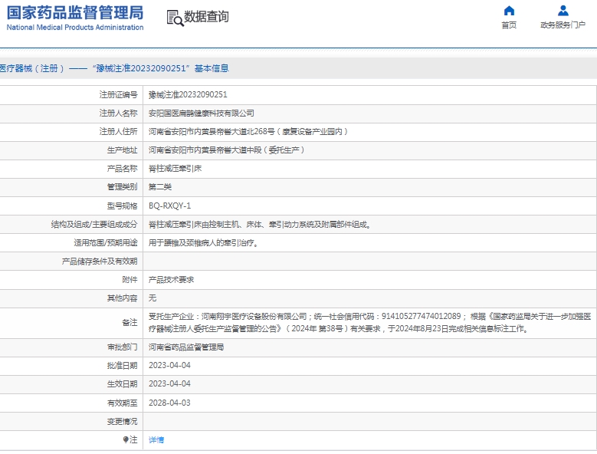Click the 政务服务门户 text label
The height and width of the screenshot is (454, 597).
point(563,25)
